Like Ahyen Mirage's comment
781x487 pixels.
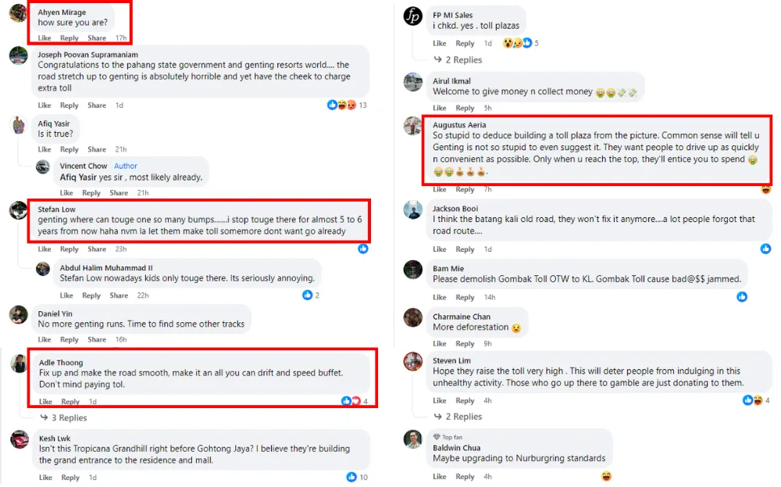pos(45,38)
